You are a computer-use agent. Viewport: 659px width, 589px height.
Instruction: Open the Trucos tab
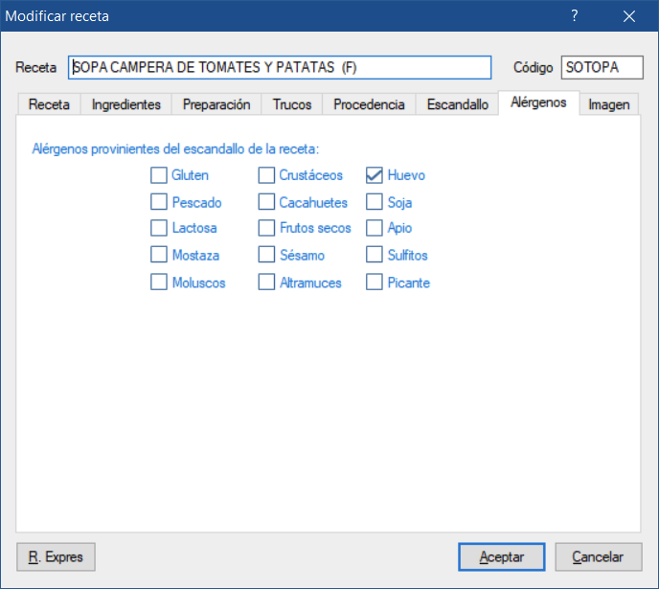pyautogui.click(x=292, y=105)
